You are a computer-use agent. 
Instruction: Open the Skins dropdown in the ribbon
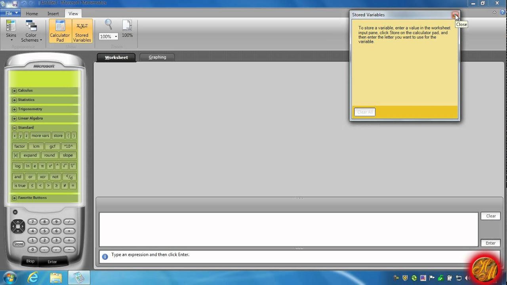(x=11, y=30)
